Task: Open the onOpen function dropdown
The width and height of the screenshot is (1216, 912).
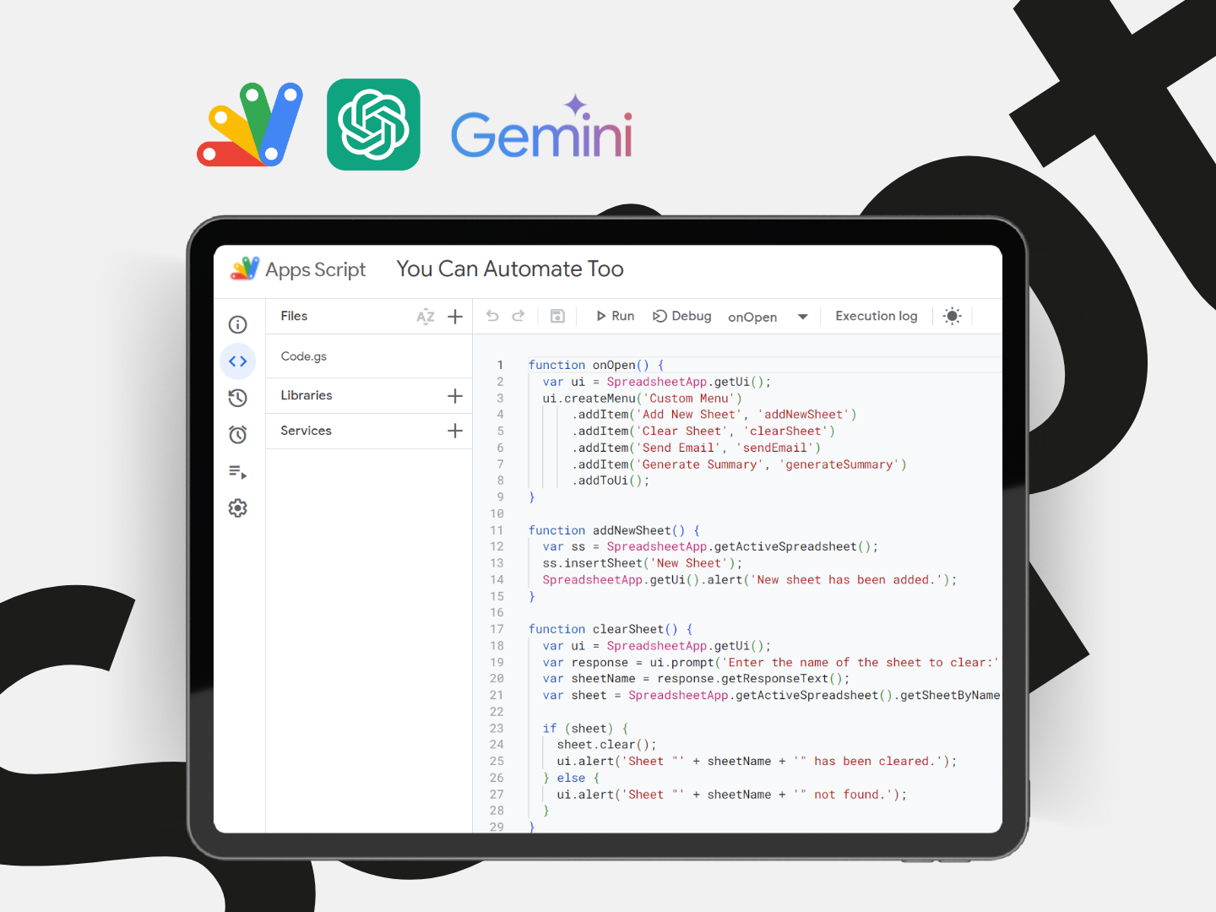Action: click(768, 317)
